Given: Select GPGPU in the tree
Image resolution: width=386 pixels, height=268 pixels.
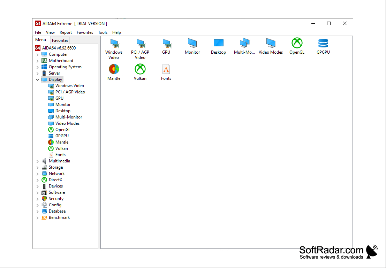Looking at the screenshot, I should coord(59,136).
